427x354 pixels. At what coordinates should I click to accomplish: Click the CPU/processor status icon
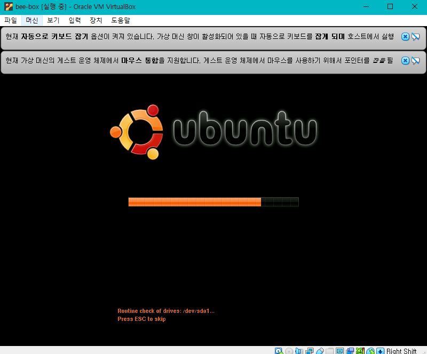coord(360,351)
